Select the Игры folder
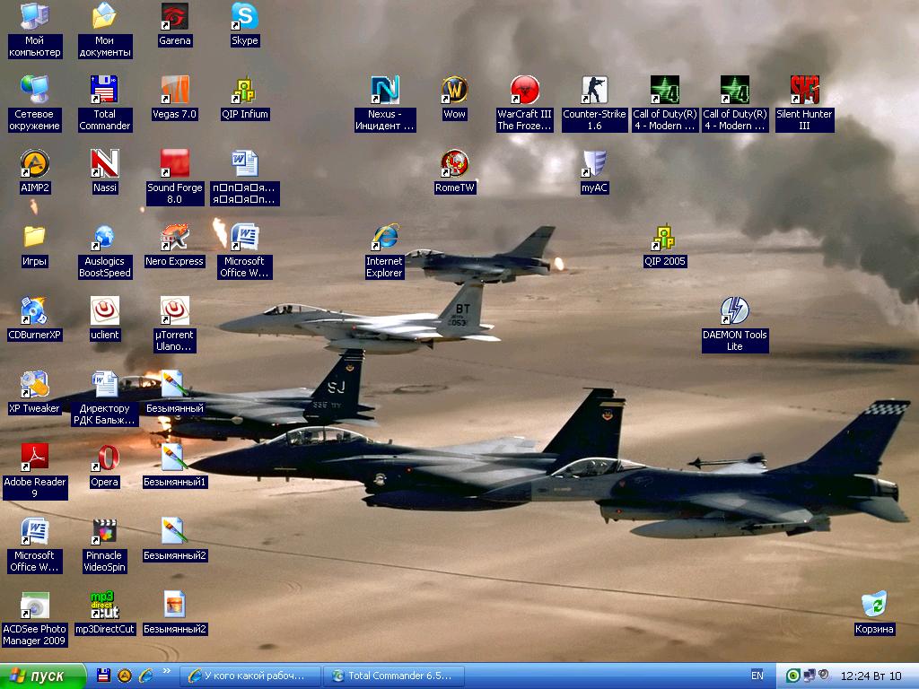Image resolution: width=919 pixels, height=689 pixels. 34,238
